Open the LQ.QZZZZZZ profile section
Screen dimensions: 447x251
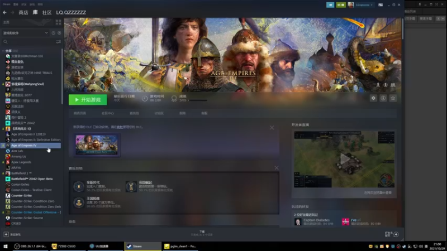tap(71, 12)
